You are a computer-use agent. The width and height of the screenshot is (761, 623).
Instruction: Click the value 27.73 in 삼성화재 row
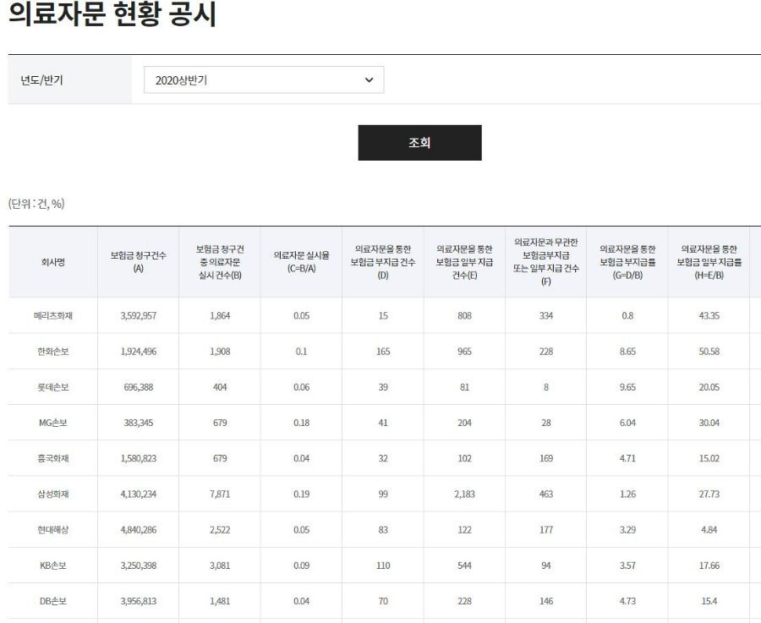tap(709, 494)
